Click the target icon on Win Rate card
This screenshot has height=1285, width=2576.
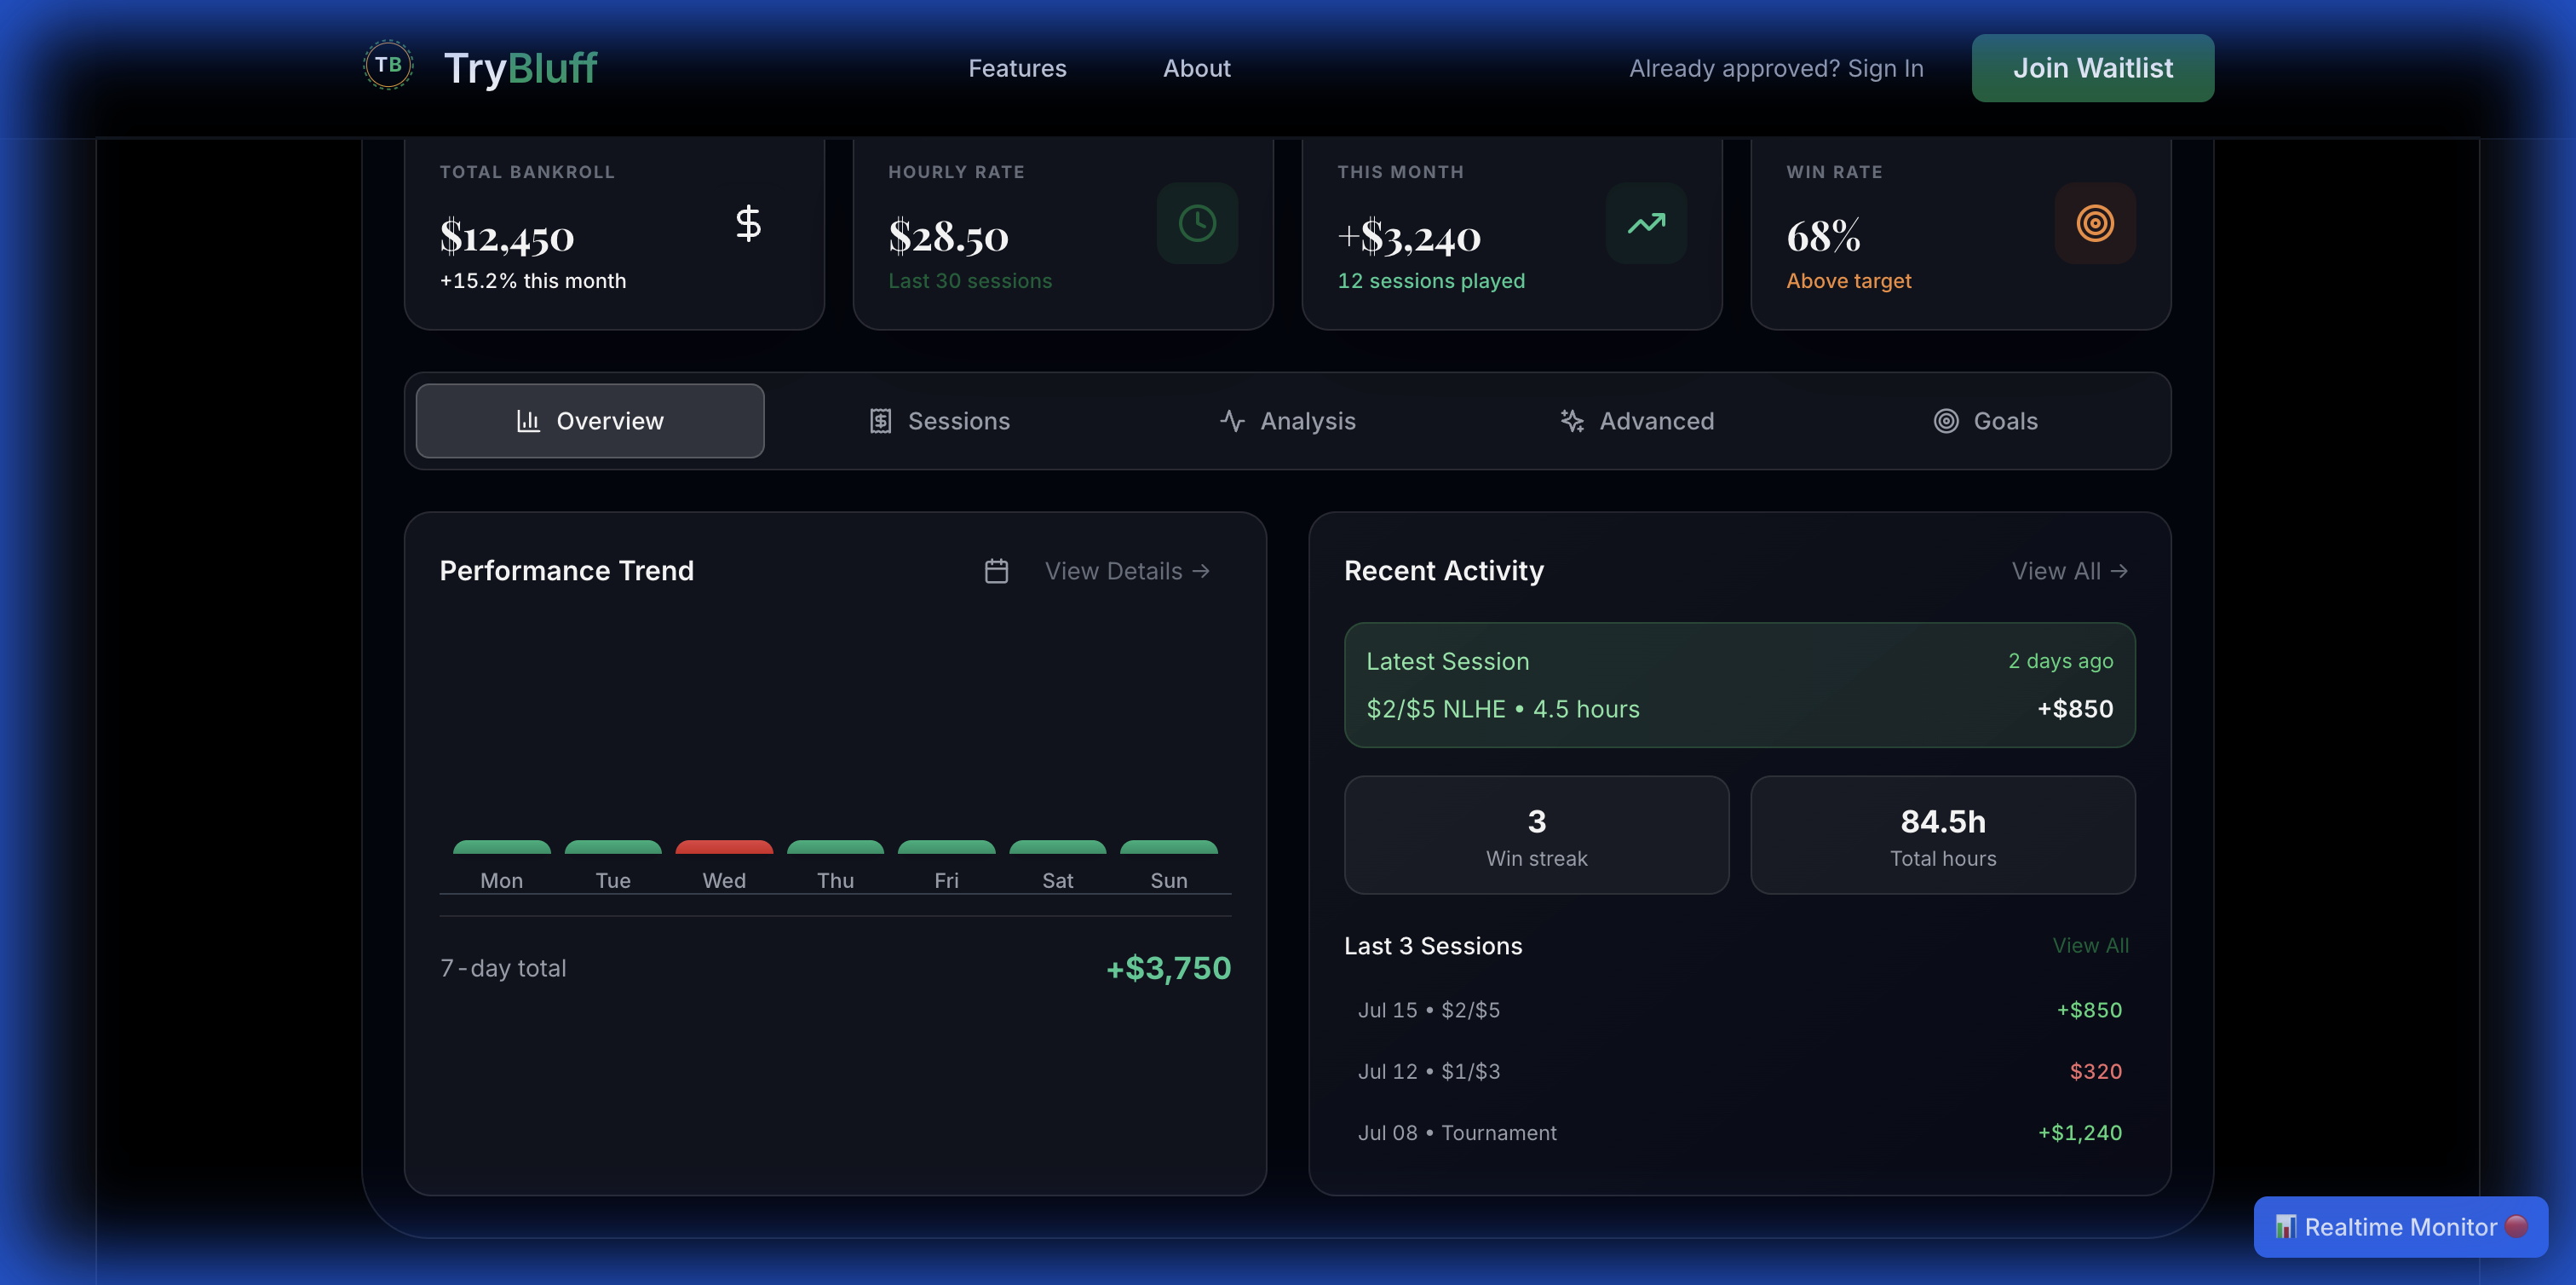[x=2095, y=223]
